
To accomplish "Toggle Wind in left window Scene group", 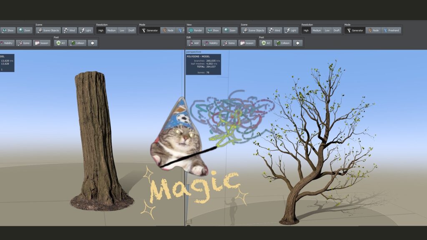I will 70,30.
